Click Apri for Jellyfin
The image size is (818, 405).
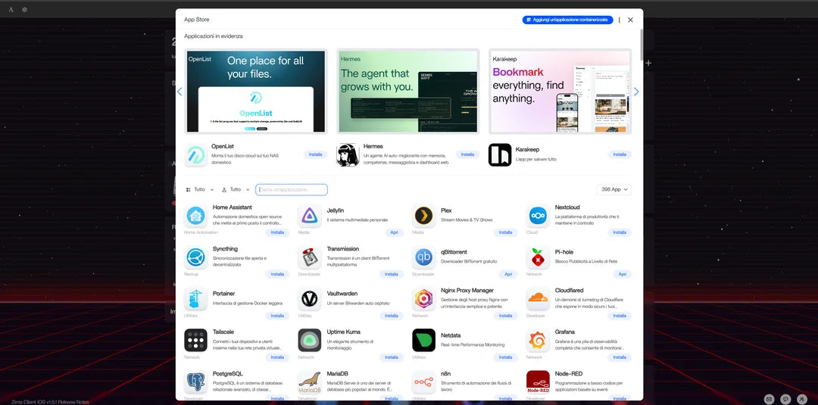[x=395, y=232]
